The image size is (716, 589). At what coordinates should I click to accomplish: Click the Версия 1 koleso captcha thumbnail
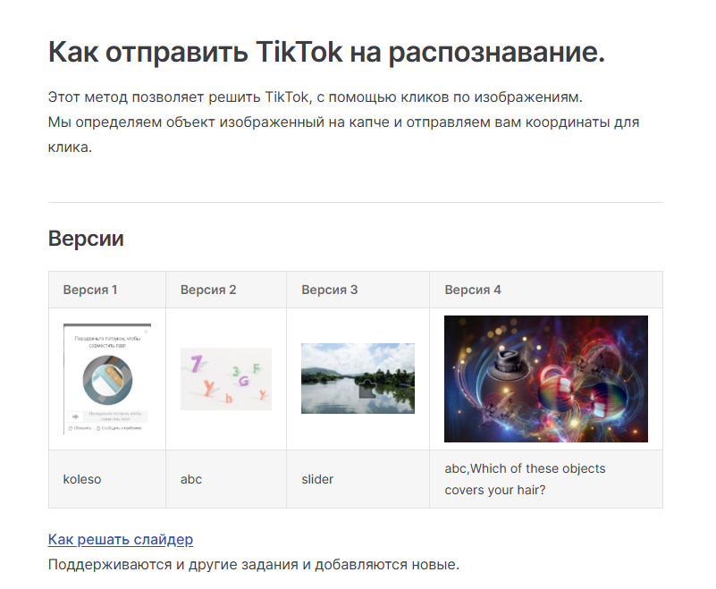[107, 378]
